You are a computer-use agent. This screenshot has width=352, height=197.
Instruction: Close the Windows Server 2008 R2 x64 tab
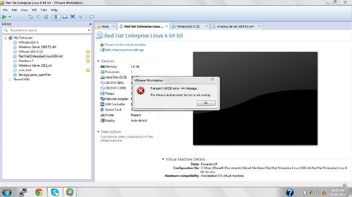click(259, 26)
